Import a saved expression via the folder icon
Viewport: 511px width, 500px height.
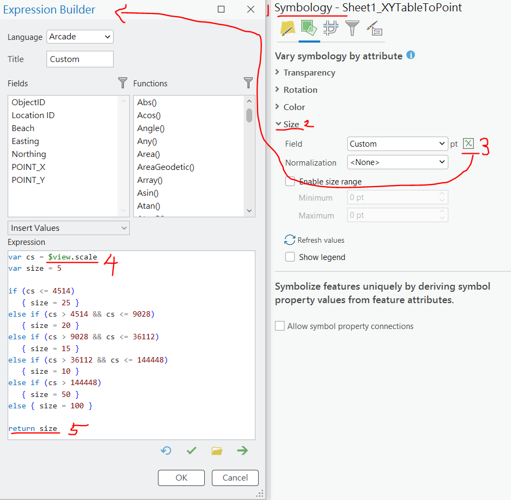click(x=217, y=450)
